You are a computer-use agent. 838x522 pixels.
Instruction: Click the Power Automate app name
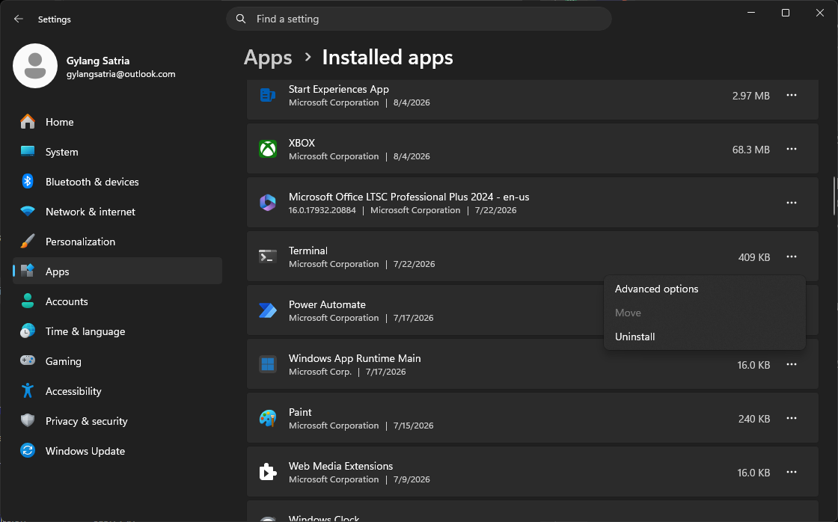[327, 304]
